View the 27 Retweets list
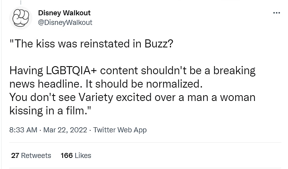The image size is (288, 169). [x=31, y=155]
